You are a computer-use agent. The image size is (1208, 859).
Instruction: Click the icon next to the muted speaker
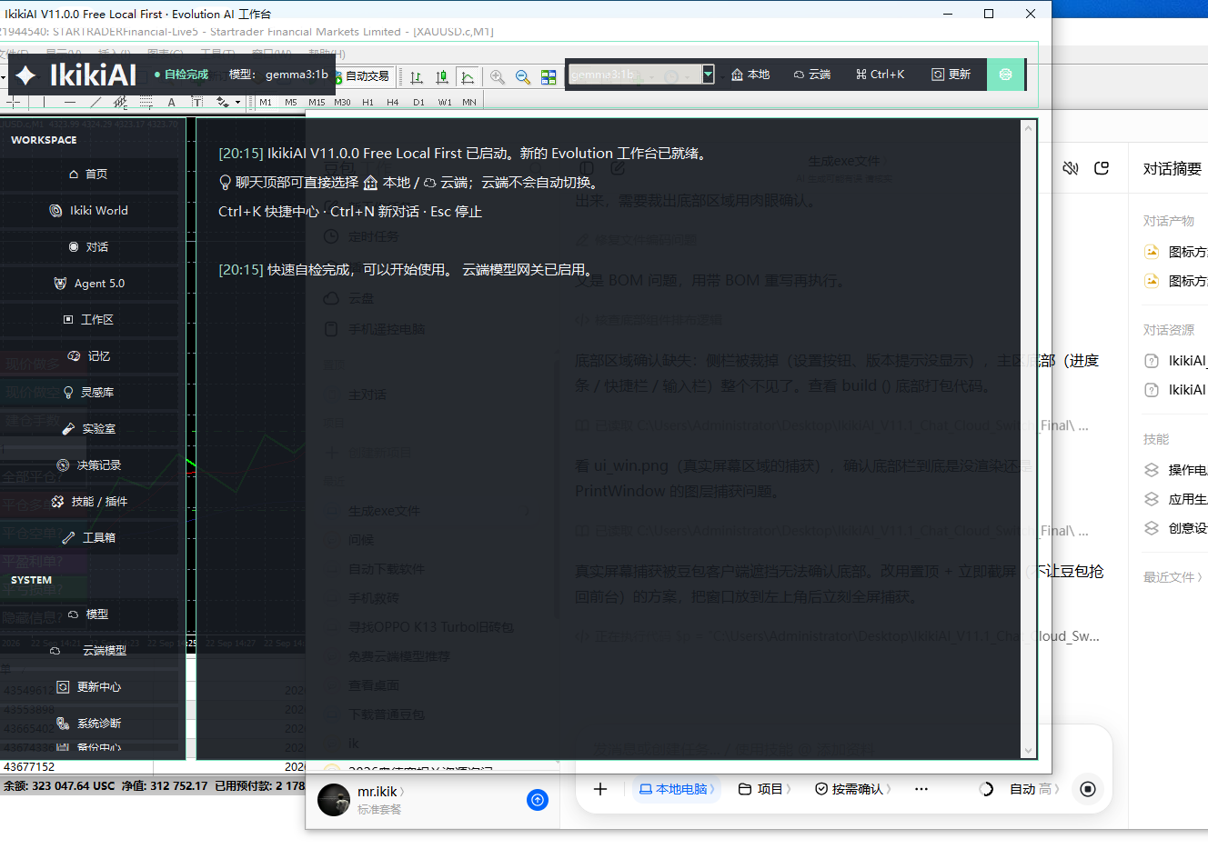1102,168
